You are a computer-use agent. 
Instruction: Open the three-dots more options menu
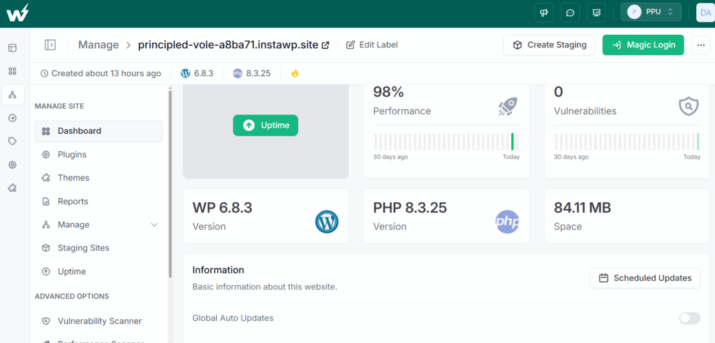click(700, 45)
